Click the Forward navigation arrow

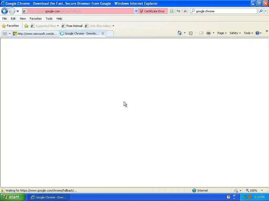pyautogui.click(x=12, y=11)
